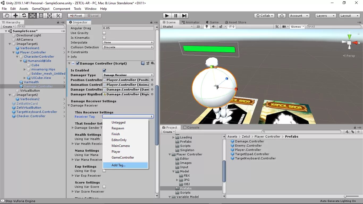
Task: Check the Using Var Exp checkbox
Action: click(x=104, y=171)
